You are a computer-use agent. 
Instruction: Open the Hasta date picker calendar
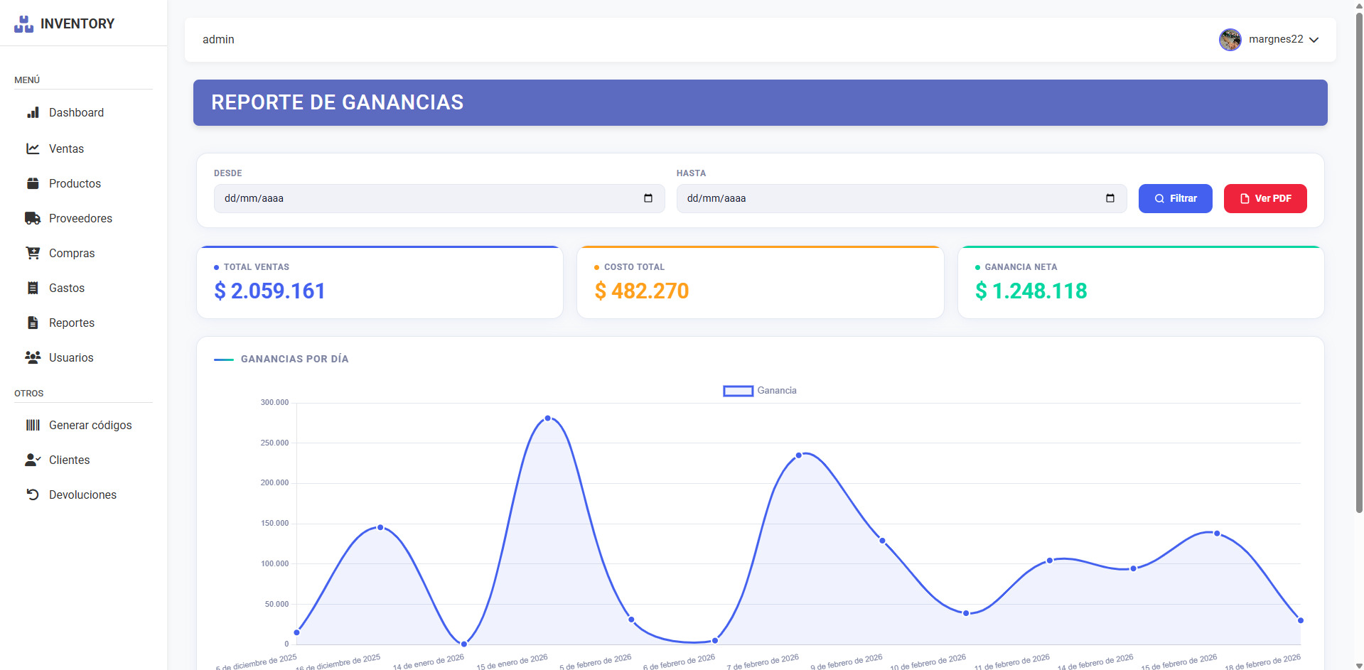[1110, 198]
